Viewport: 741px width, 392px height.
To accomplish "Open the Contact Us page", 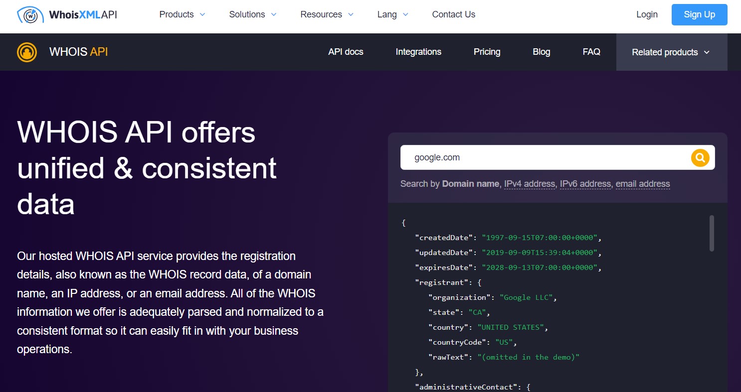I will 454,14.
